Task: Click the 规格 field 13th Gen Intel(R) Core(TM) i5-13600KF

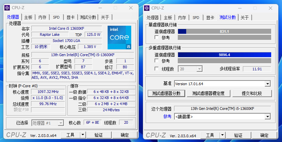Action: [x=83, y=55]
